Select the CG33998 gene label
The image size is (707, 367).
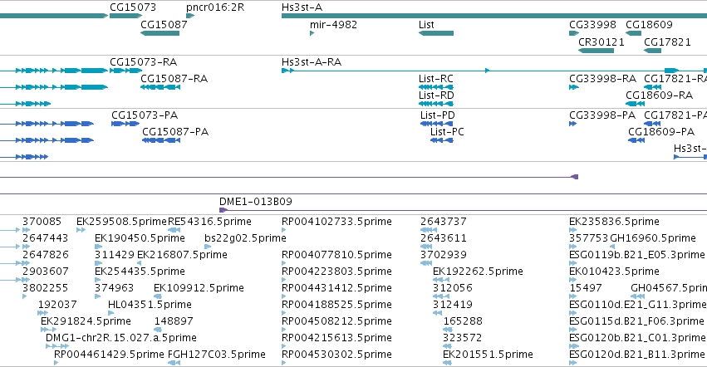point(592,25)
